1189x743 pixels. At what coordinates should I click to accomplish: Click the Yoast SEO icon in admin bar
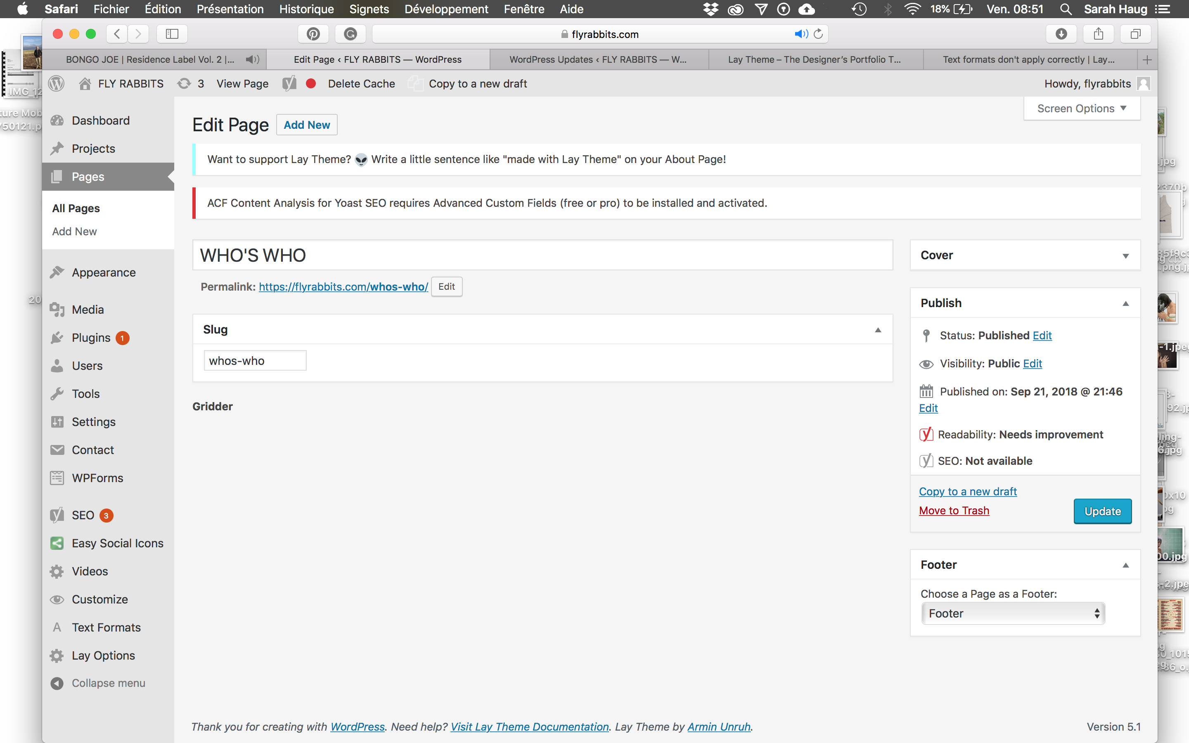289,83
